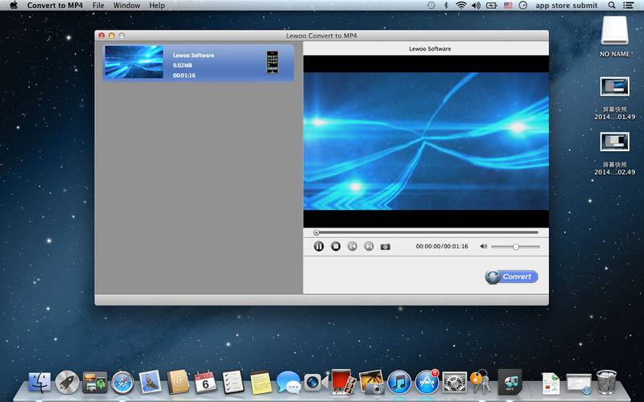Open iPhoto in the Dock
The width and height of the screenshot is (644, 402).
(371, 382)
